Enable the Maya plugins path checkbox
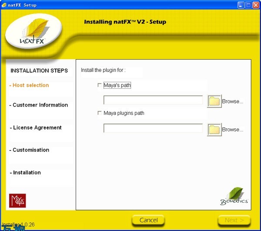The image size is (261, 231). (100, 113)
